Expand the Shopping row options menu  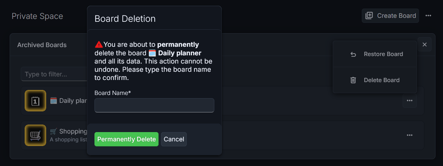[x=410, y=135]
